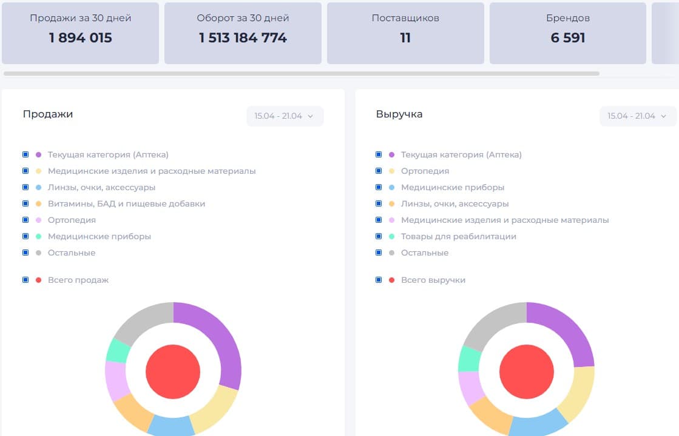Click yellow dot beside Ортопедия in Выручка legend
Screen dimensions: 679x436
point(391,171)
